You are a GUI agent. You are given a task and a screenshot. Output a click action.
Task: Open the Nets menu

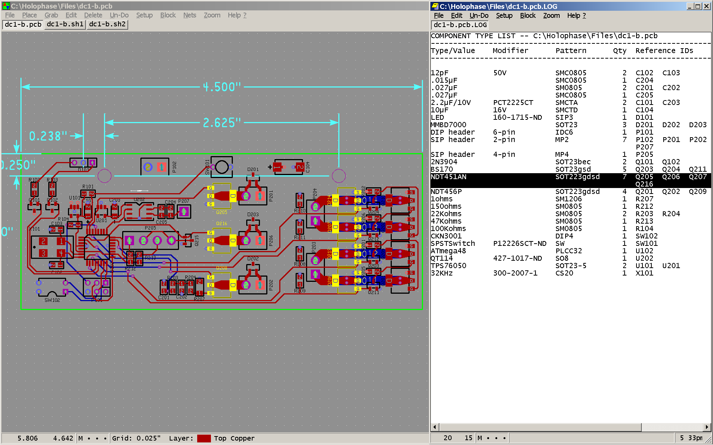click(189, 15)
